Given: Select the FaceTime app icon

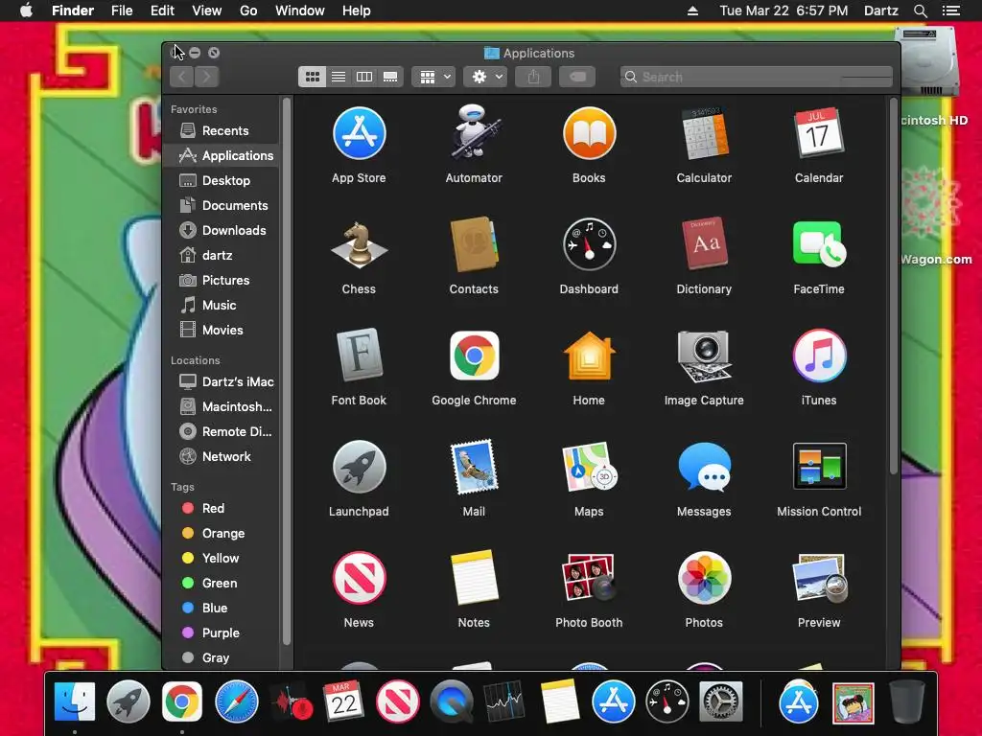Looking at the screenshot, I should 819,244.
